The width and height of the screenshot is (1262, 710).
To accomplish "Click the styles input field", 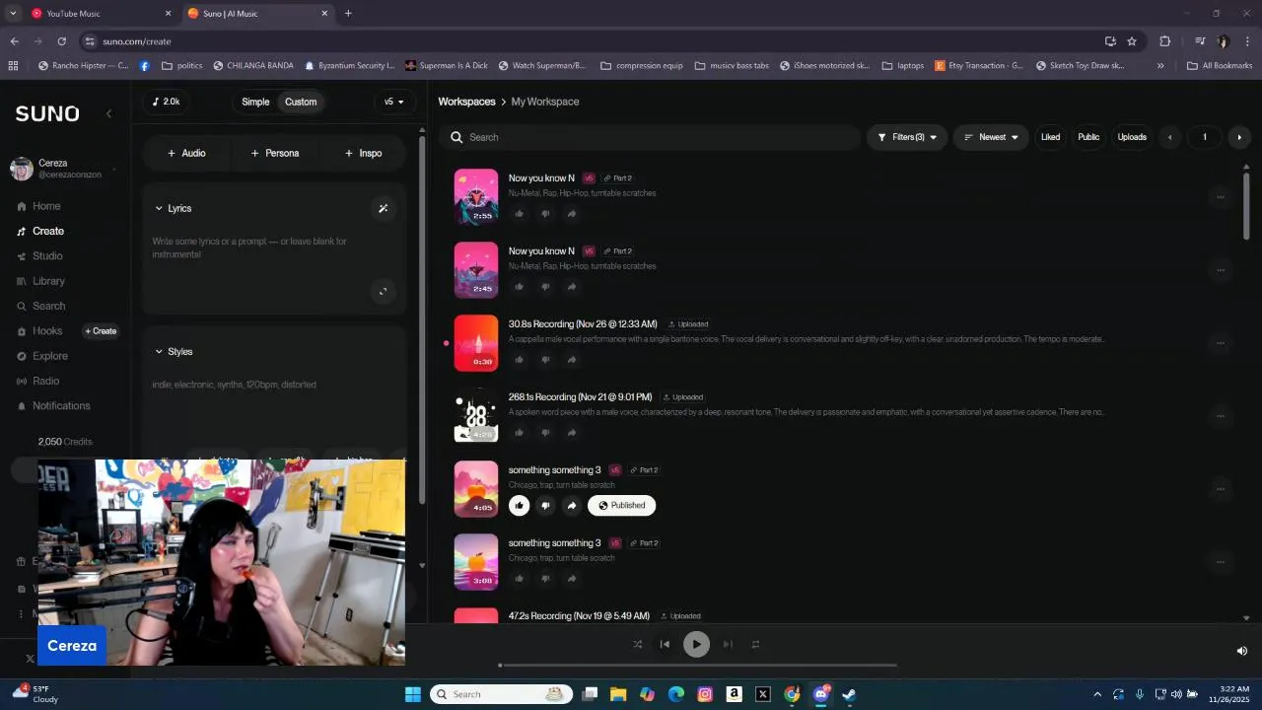I will click(274, 385).
